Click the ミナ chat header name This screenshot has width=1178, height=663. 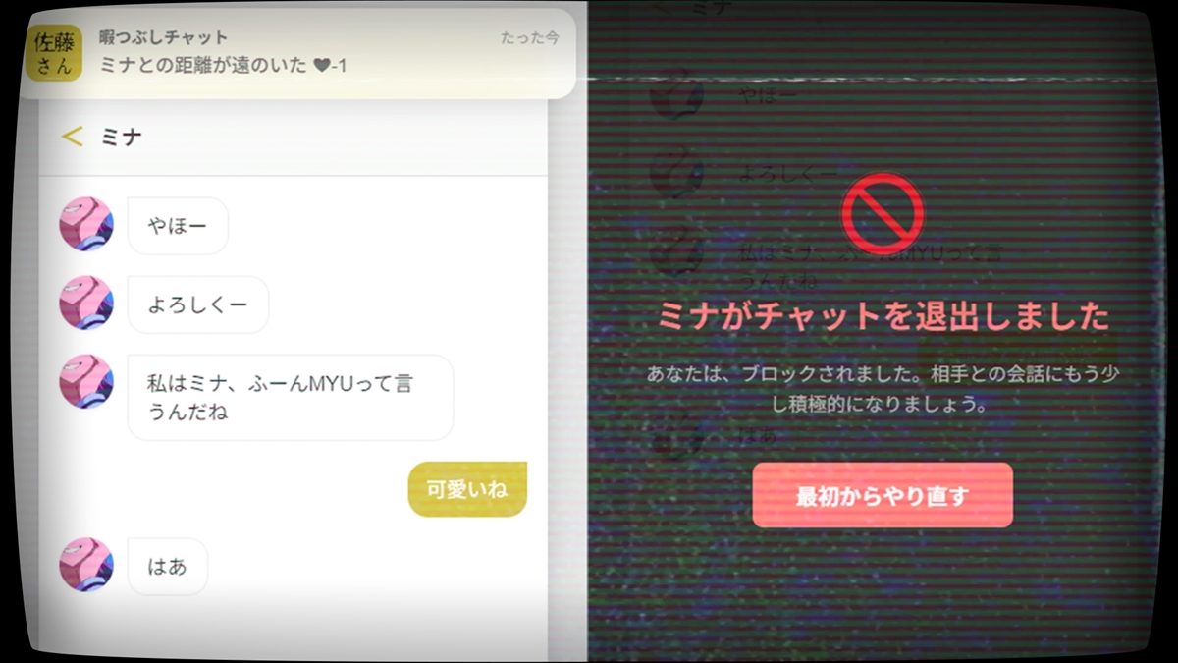point(122,138)
